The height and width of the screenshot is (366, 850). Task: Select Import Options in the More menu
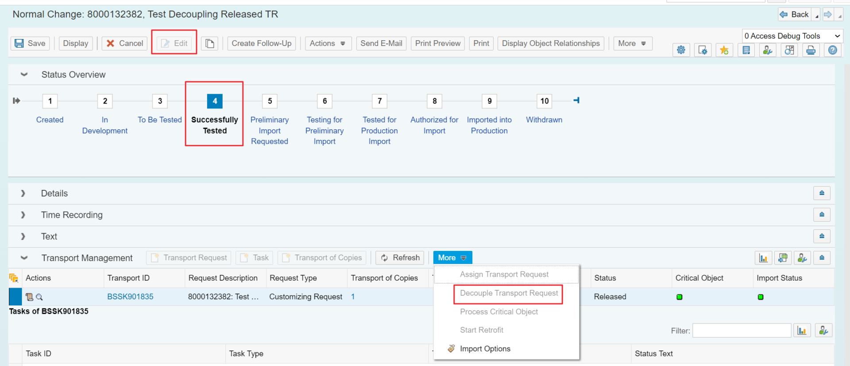coord(485,349)
